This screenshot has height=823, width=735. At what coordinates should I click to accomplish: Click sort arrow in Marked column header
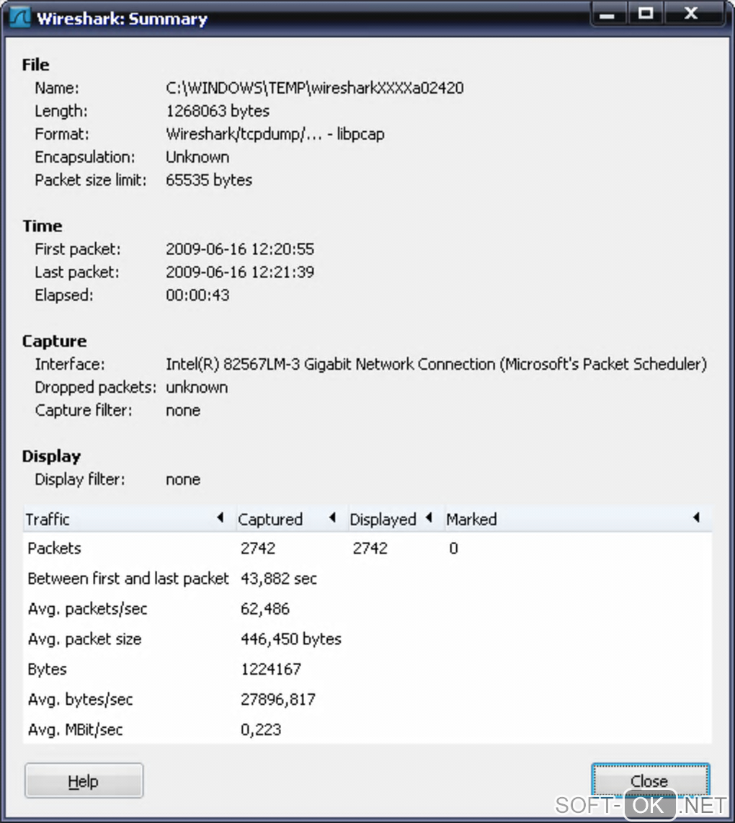click(697, 517)
